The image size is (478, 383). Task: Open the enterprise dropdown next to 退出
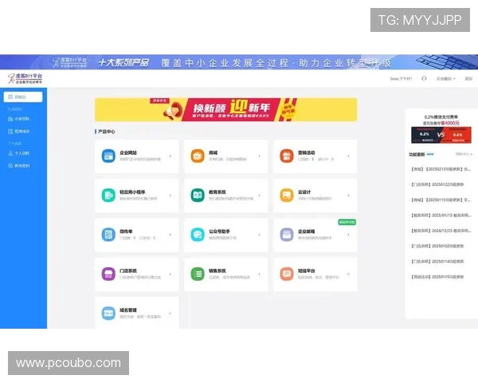445,78
